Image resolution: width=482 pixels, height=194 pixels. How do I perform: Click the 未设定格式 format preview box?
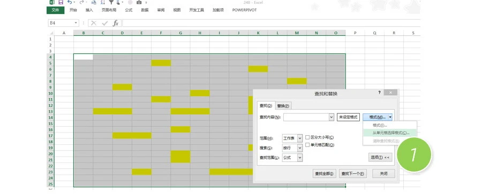[348, 117]
